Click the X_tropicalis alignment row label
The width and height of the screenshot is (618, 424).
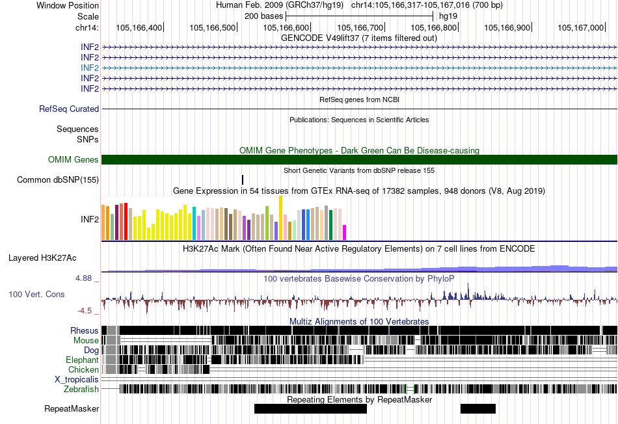(77, 380)
